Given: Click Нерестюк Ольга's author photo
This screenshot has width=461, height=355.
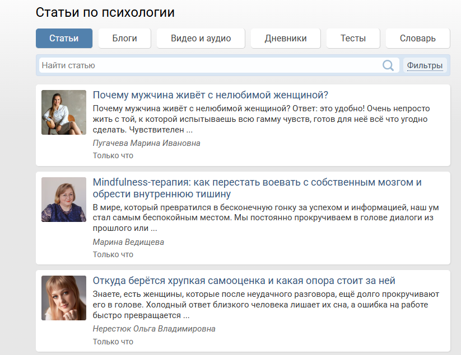Looking at the screenshot, I should tap(64, 298).
